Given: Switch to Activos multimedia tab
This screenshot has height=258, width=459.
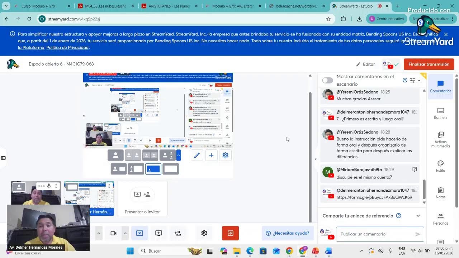Looking at the screenshot, I should pos(440,140).
